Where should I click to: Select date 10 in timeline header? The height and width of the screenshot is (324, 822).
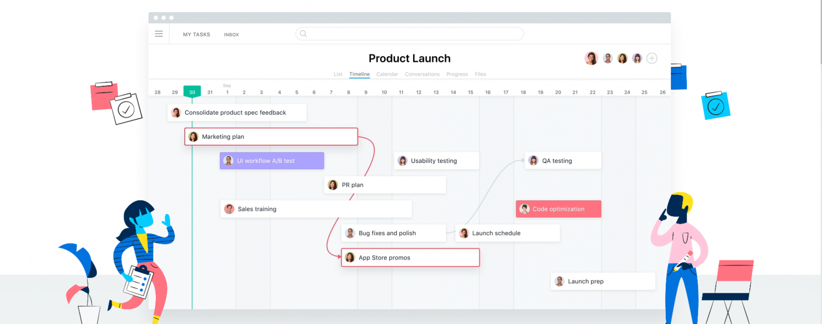[x=384, y=92]
